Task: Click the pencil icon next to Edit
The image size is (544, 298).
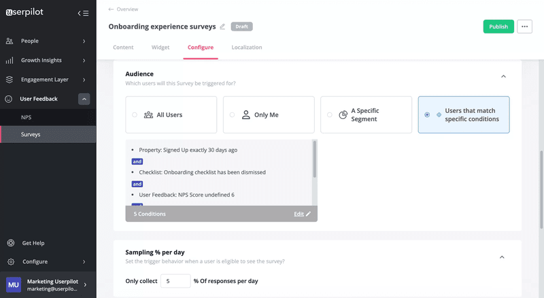Action: tap(308, 214)
